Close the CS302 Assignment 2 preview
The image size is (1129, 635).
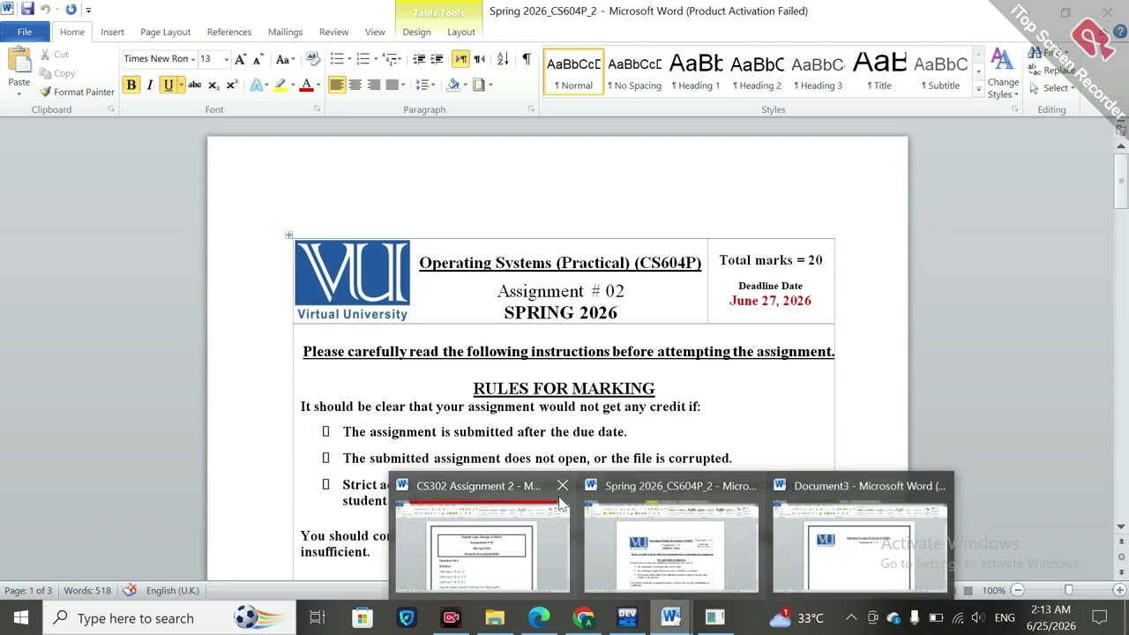pos(562,486)
